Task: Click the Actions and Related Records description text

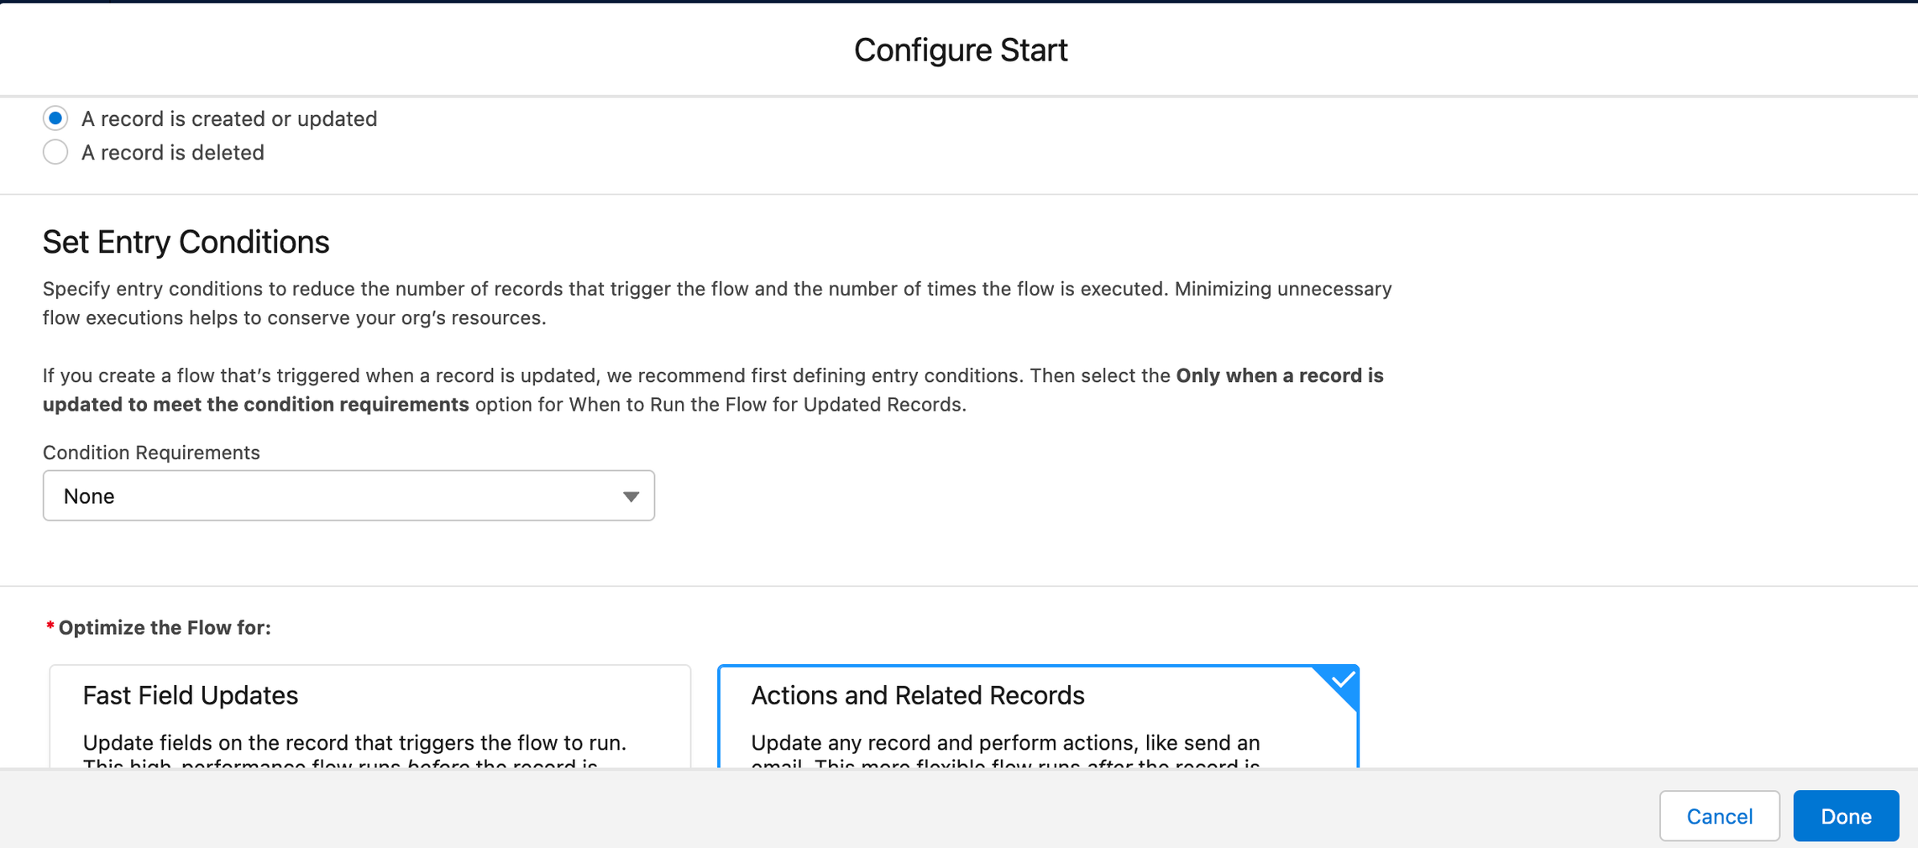Action: 1004,743
